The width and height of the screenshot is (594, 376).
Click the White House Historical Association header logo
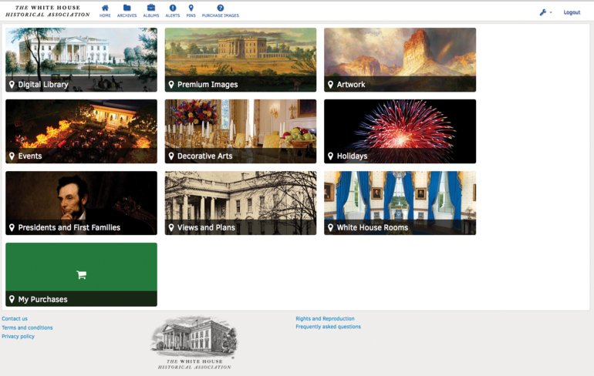point(48,11)
